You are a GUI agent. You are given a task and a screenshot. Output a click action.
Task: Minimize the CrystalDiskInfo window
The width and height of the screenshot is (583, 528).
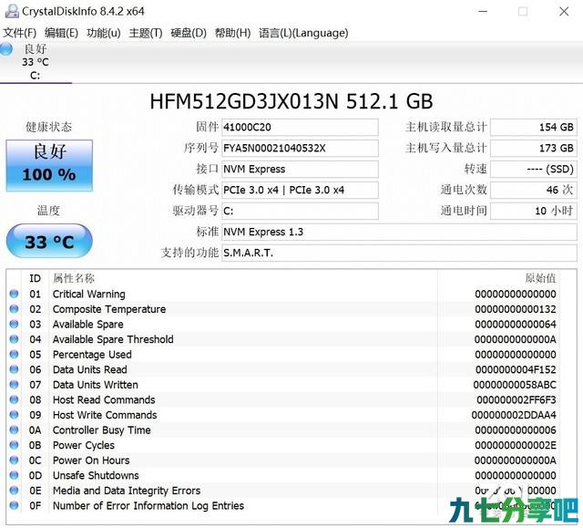[x=483, y=11]
